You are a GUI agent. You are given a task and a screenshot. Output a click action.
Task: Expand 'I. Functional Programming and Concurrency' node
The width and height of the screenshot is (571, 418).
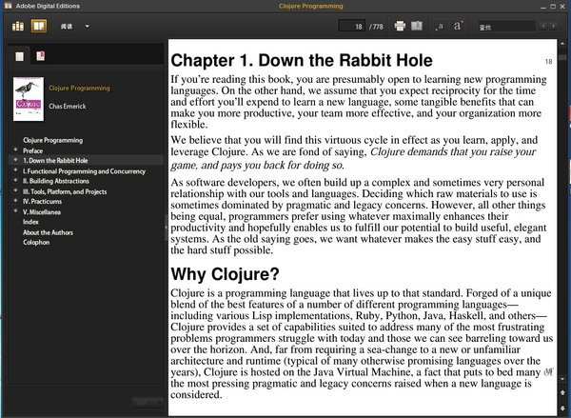point(15,170)
